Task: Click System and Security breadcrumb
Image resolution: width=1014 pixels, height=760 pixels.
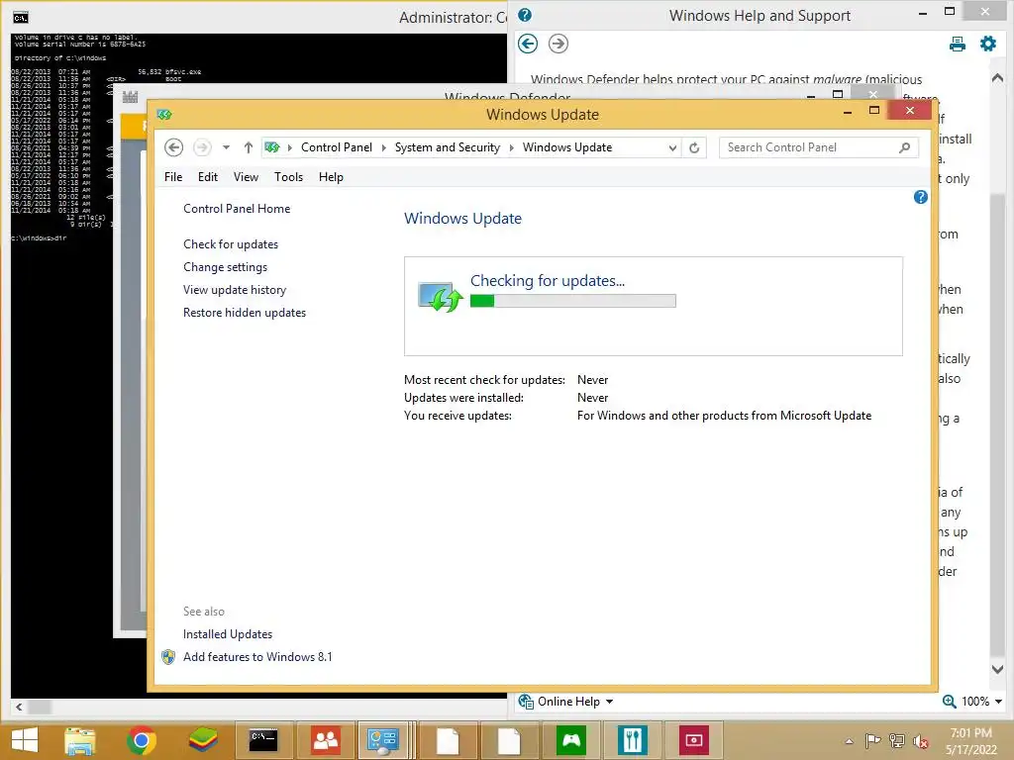Action: pyautogui.click(x=448, y=147)
